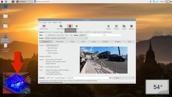Open the Activity log toolbar icon
Image resolution: width=172 pixels, height=97 pixels.
click(x=131, y=27)
